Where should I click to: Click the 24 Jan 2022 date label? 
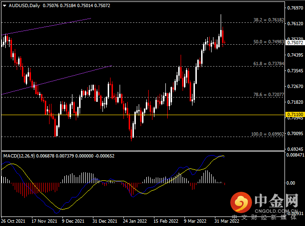click(x=135, y=221)
